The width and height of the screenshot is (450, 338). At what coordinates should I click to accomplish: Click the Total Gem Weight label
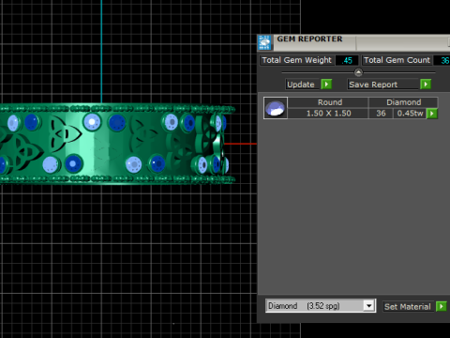tap(296, 60)
